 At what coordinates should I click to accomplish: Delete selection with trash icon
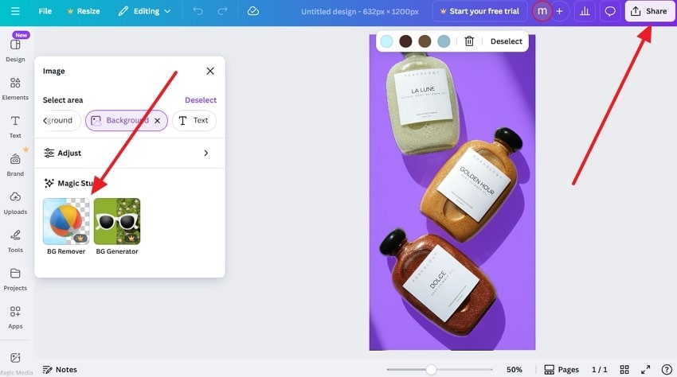pos(469,41)
